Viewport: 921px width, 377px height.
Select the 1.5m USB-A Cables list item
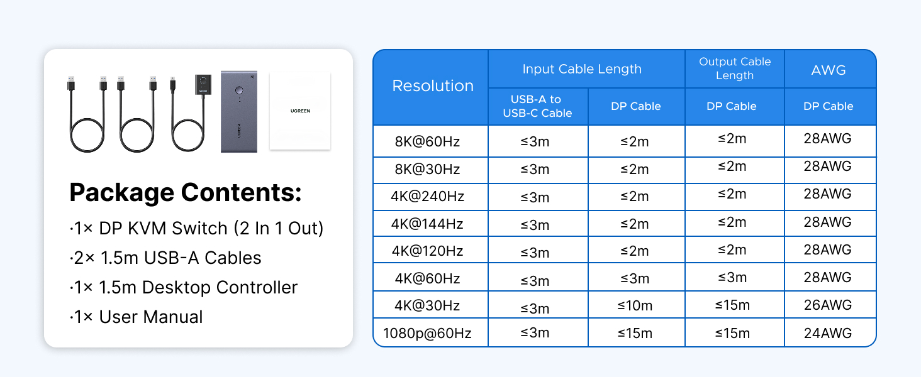point(165,258)
